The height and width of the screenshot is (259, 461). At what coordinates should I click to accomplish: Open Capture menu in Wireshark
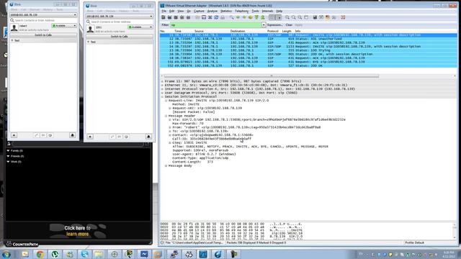pyautogui.click(x=199, y=12)
